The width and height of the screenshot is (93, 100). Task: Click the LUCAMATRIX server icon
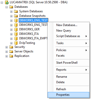(7, 2)
